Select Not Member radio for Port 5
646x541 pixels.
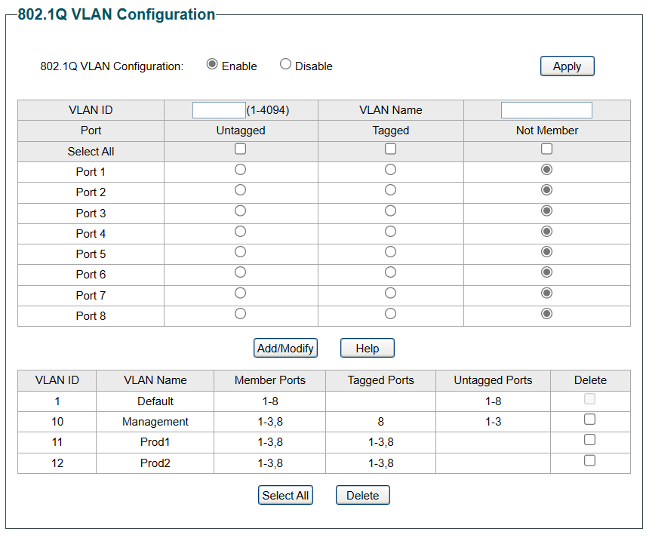point(546,252)
